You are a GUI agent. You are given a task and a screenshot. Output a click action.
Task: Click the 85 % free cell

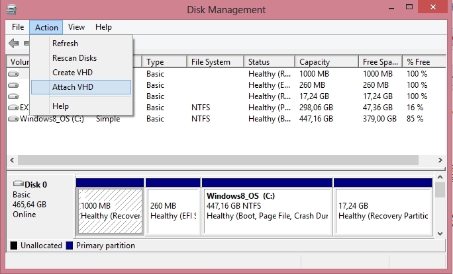[x=415, y=119]
